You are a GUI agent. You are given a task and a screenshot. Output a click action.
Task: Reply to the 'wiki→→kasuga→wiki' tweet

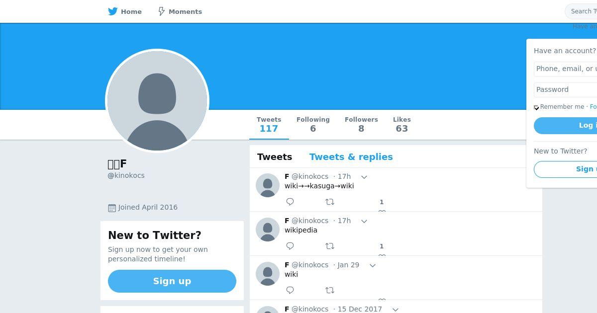point(290,202)
